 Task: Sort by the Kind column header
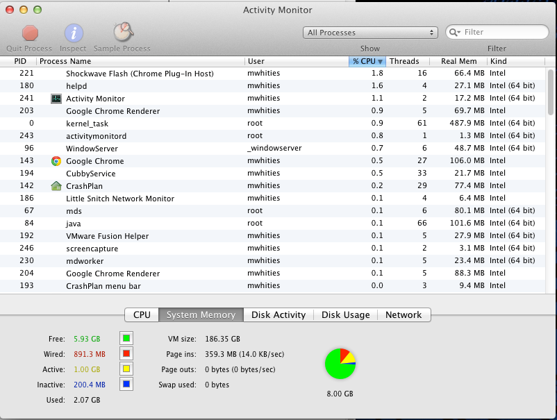[x=516, y=61]
